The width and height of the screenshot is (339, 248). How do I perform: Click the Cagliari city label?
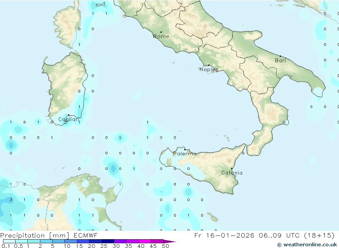[x=69, y=119]
